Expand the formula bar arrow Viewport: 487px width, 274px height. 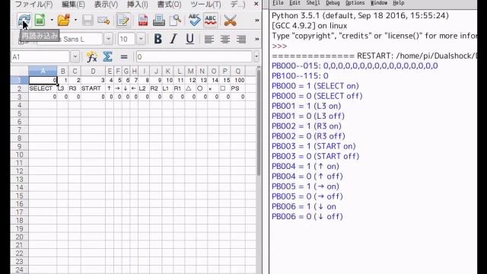tap(256, 57)
